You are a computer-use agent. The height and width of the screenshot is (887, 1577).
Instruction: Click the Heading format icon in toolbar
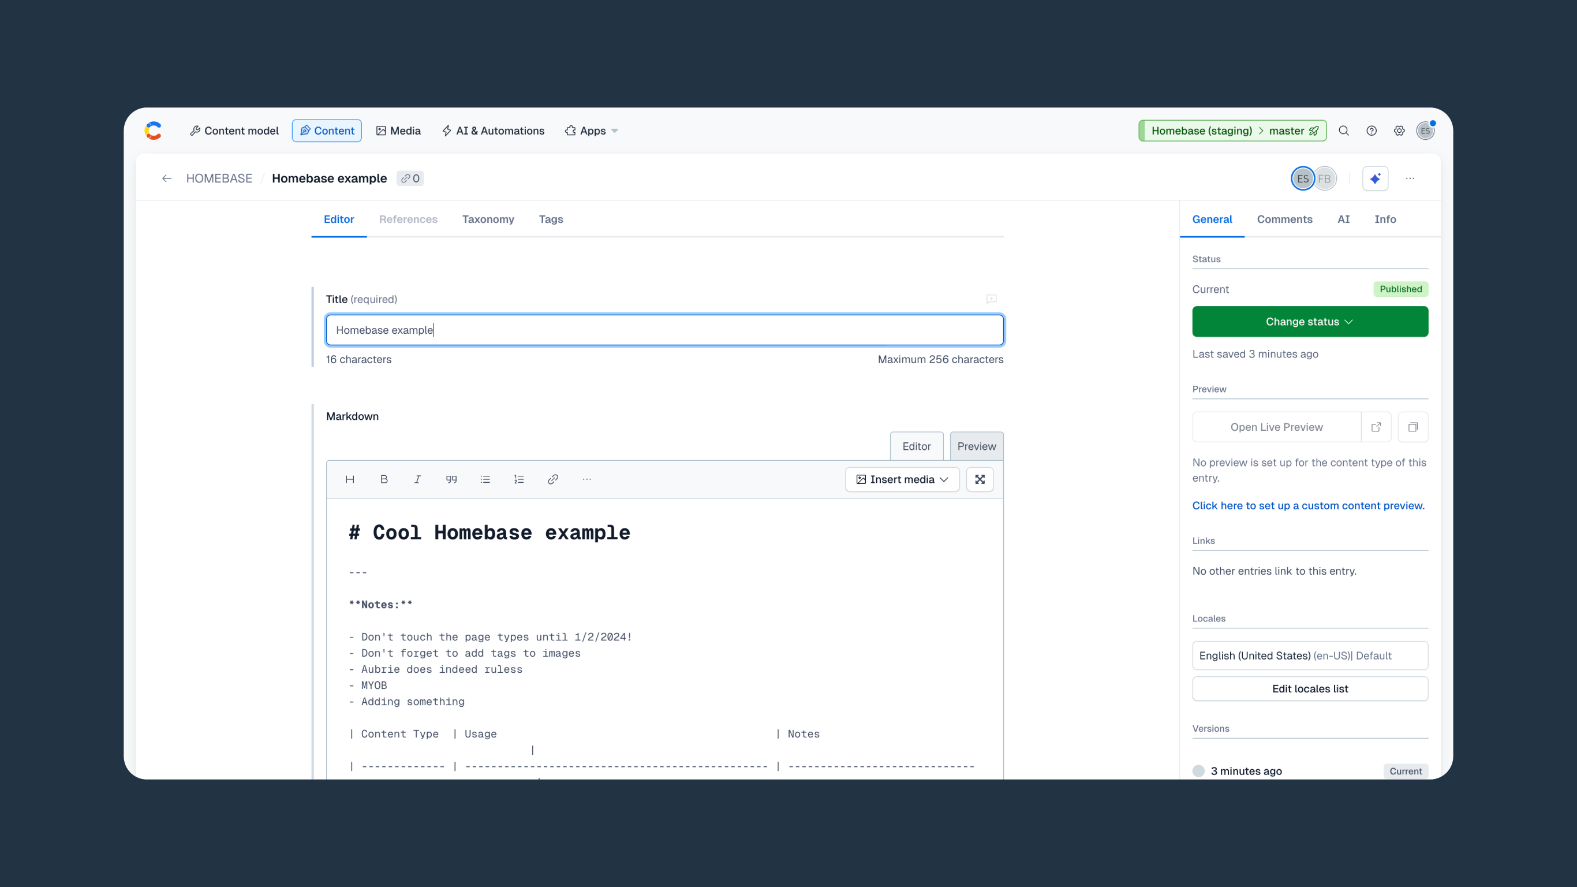tap(350, 479)
